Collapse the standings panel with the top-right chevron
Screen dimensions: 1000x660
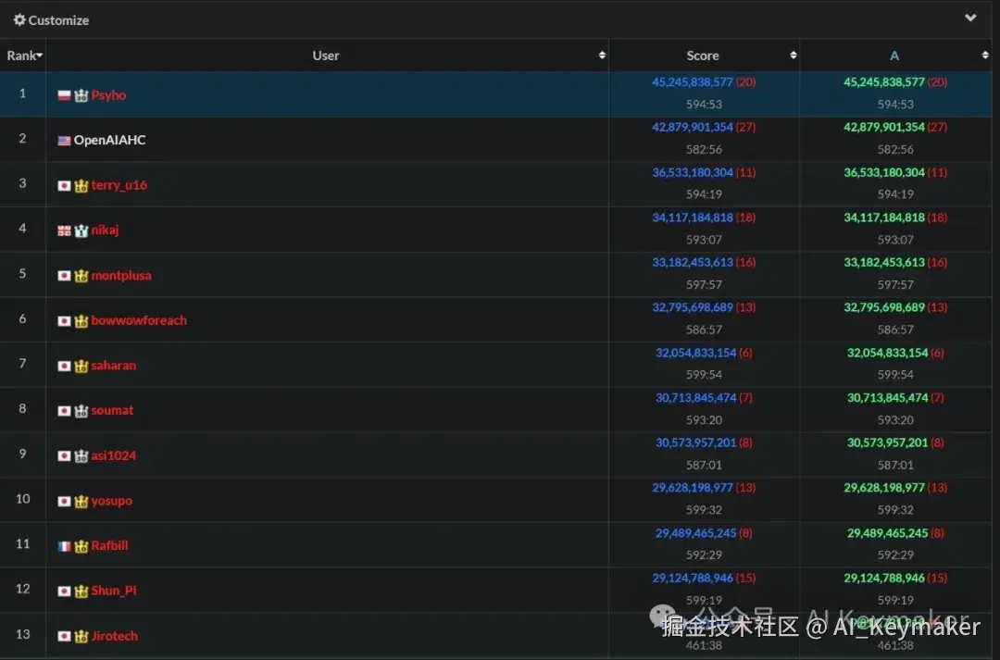(971, 18)
